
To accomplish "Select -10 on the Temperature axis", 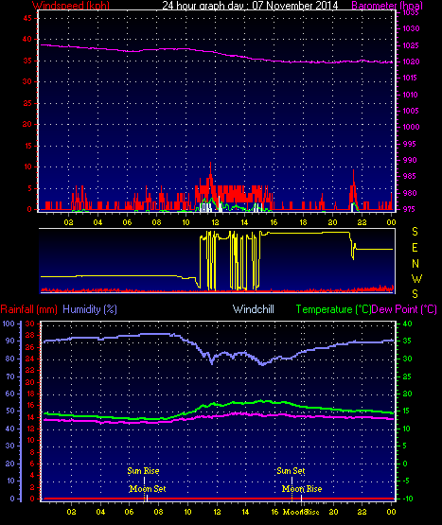I will pos(408,499).
